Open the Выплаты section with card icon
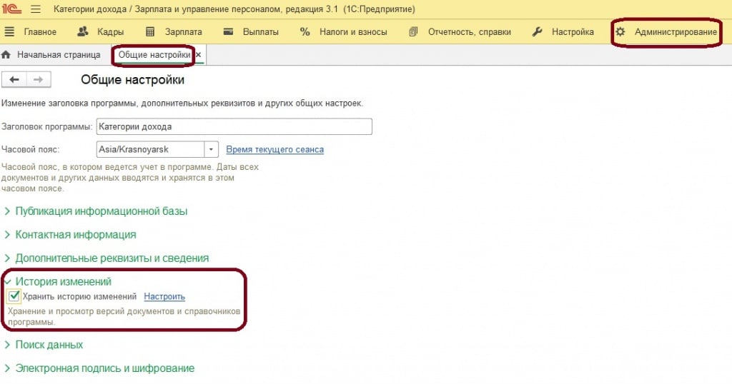The width and height of the screenshot is (732, 384). coord(250,32)
